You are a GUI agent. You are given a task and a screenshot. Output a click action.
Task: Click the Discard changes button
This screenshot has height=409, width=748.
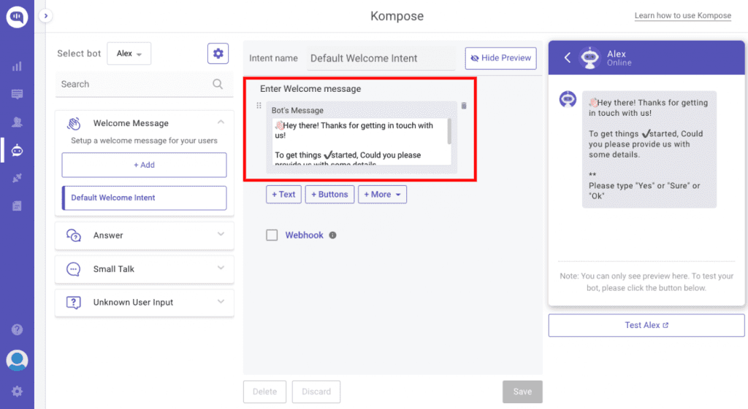point(316,392)
